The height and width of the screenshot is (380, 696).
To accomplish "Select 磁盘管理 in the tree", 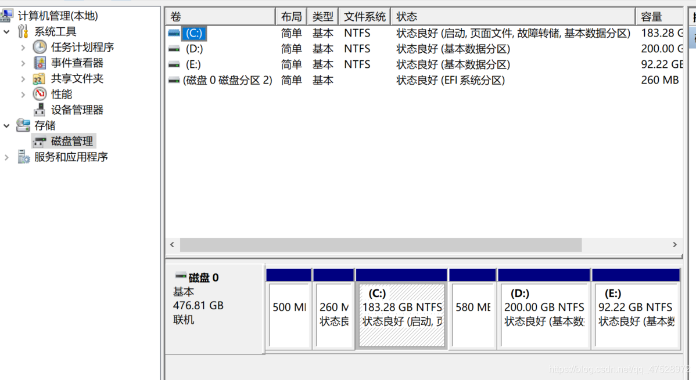I will [72, 142].
